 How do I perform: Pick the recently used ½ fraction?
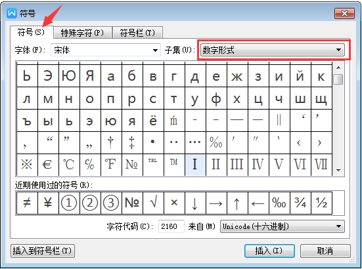tap(321, 203)
